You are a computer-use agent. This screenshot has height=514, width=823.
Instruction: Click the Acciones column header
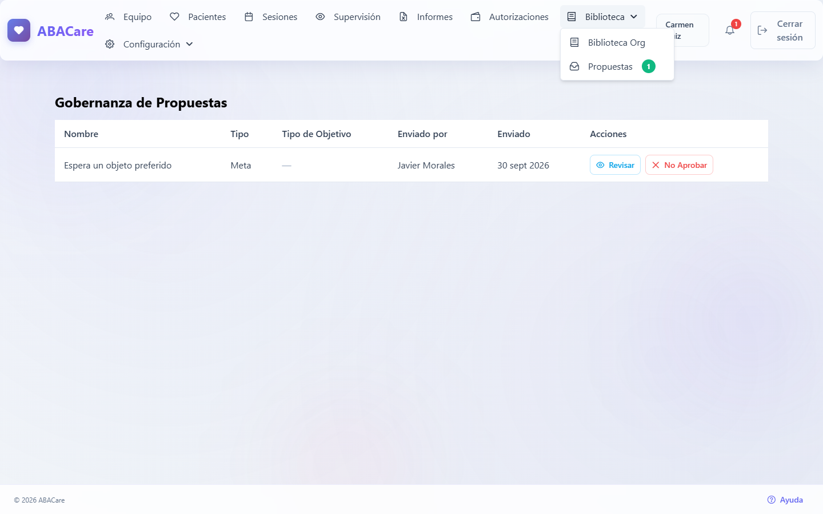pyautogui.click(x=608, y=134)
